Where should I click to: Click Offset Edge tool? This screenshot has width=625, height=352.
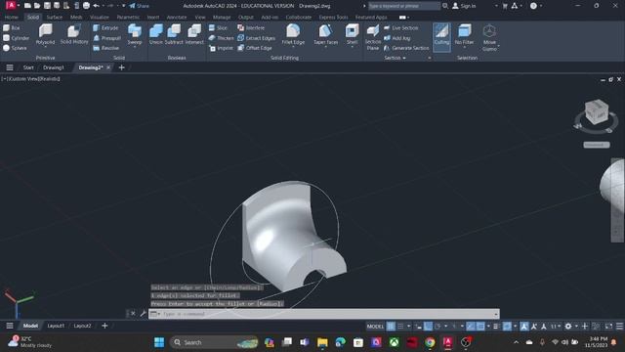click(255, 48)
